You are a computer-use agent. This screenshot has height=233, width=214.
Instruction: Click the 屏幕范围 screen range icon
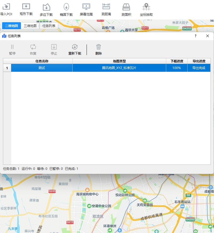pyautogui.click(x=86, y=7)
